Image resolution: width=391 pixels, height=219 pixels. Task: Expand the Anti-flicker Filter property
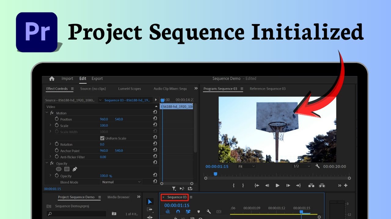(50, 157)
